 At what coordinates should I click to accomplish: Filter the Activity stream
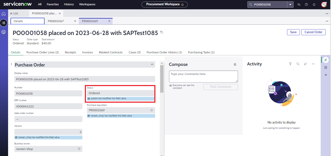[x=290, y=64]
